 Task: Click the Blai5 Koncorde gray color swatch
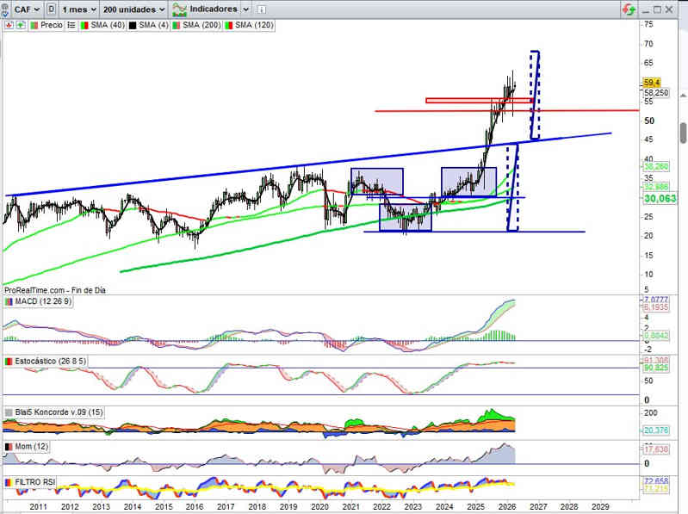tap(8, 412)
